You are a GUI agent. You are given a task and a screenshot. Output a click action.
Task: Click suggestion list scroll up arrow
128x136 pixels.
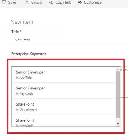tap(118, 69)
